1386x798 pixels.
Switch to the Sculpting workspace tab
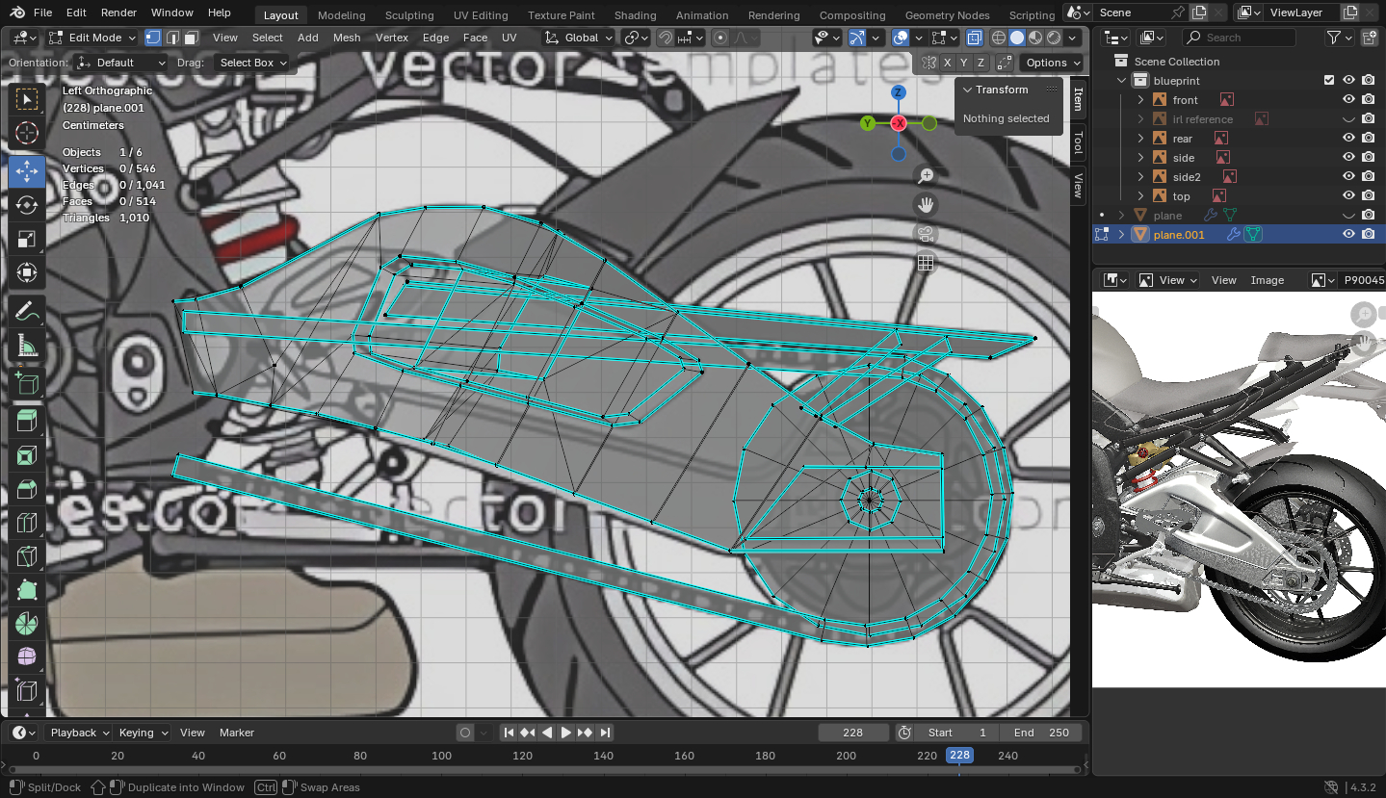tap(409, 15)
